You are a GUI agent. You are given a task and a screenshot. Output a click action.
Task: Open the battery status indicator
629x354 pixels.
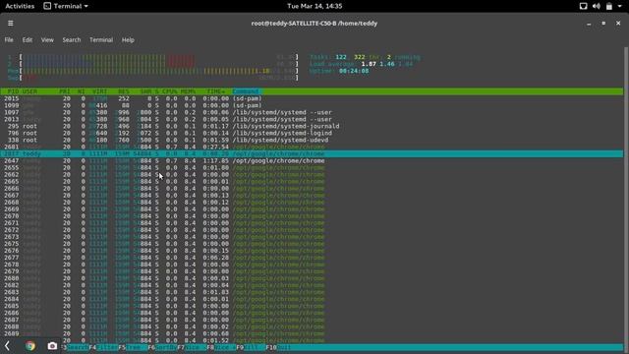(609, 6)
